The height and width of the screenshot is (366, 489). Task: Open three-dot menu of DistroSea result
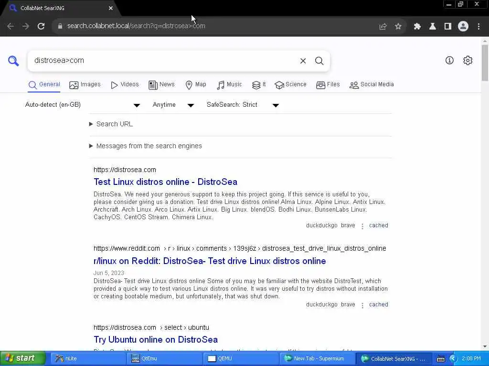pyautogui.click(x=362, y=226)
